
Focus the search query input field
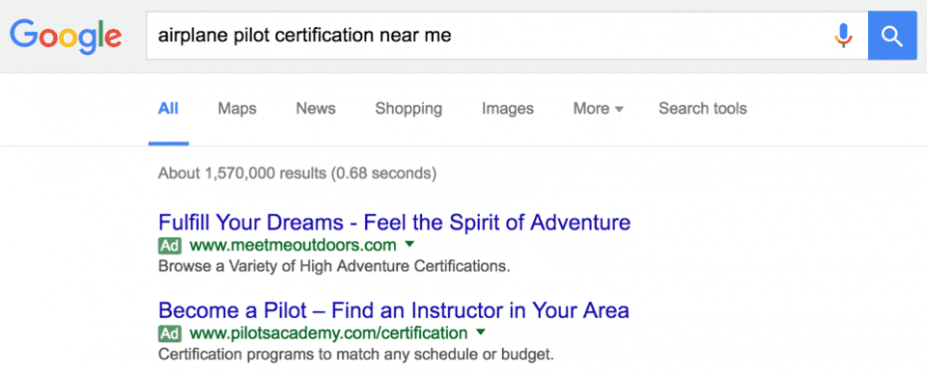491,36
